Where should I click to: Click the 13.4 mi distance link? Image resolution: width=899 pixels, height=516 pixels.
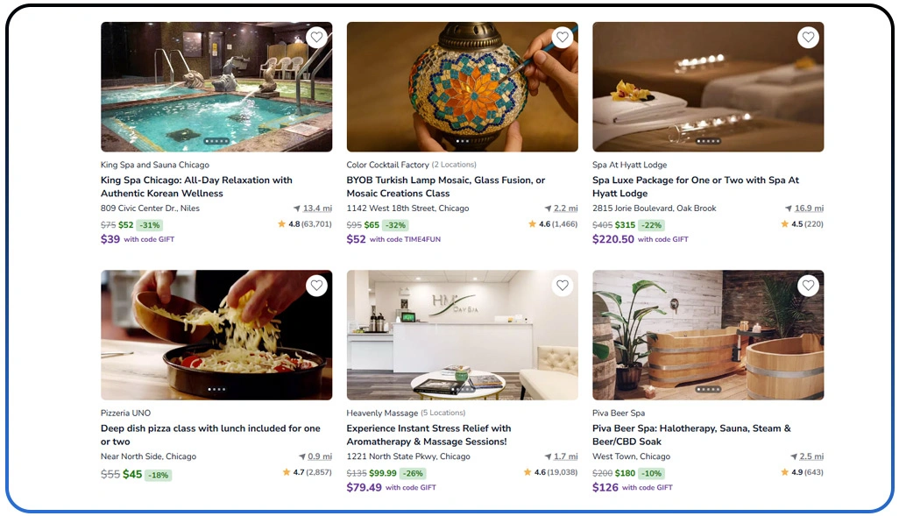317,209
